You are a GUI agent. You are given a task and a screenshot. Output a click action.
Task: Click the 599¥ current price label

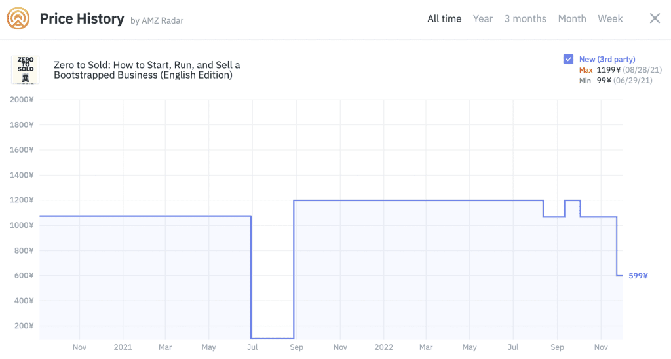[638, 276]
